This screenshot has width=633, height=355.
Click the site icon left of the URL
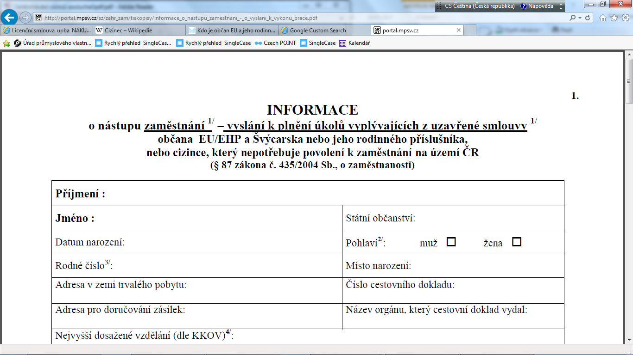point(38,18)
